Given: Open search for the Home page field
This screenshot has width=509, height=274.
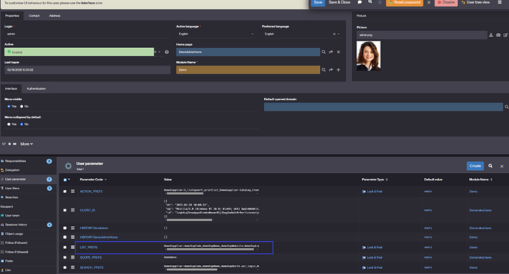Looking at the screenshot, I should click(x=324, y=52).
